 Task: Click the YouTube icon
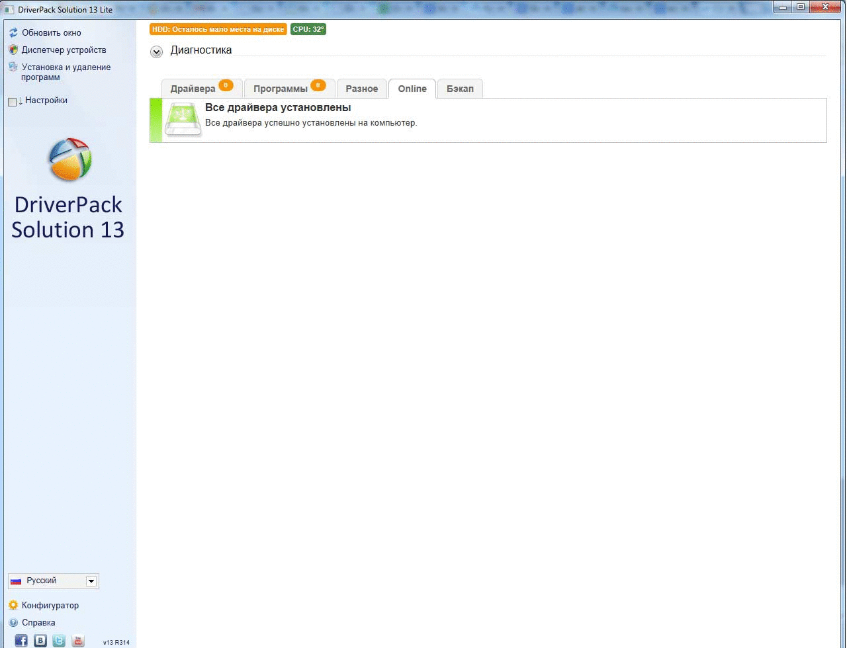tap(78, 640)
